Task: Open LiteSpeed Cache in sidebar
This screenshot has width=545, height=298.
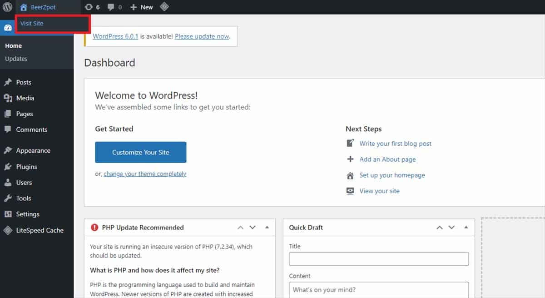Action: click(40, 230)
